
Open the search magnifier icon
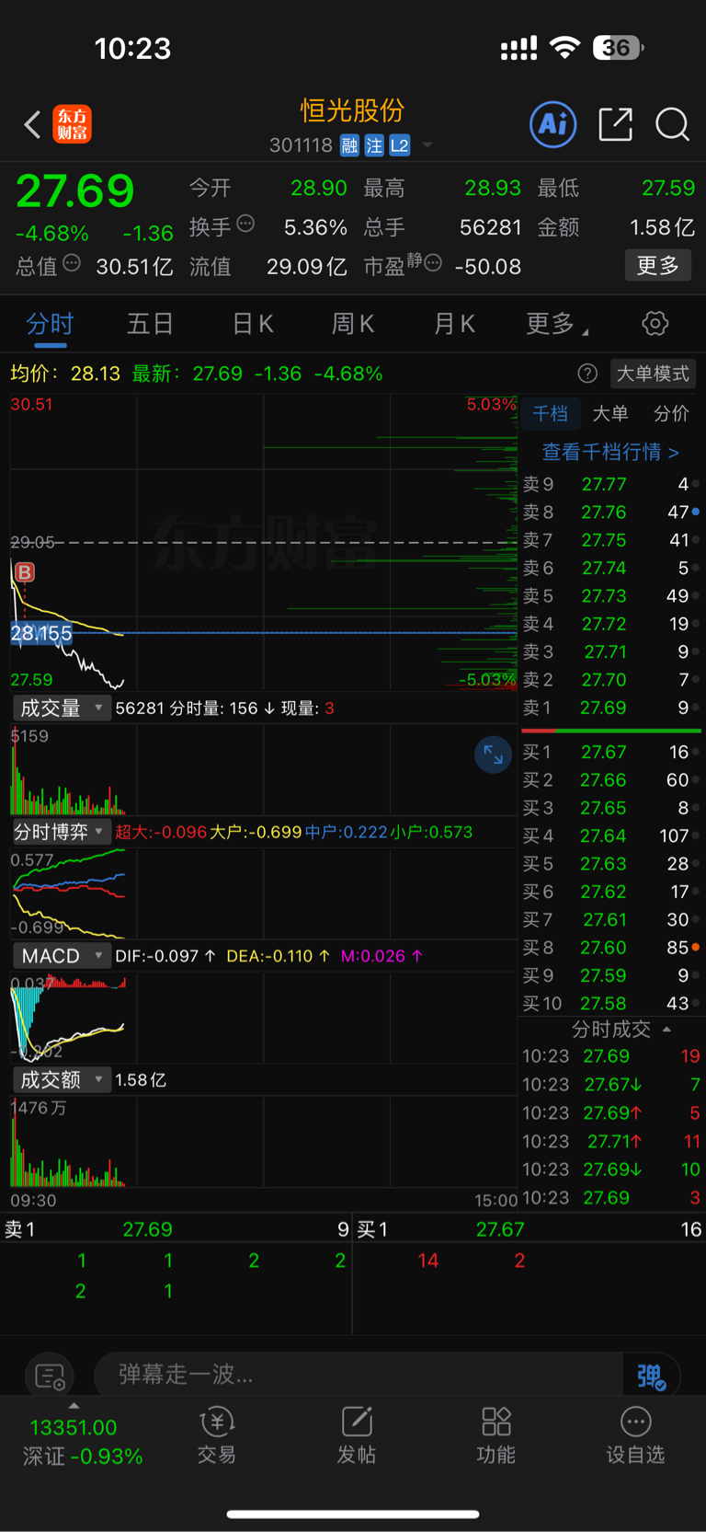(x=673, y=124)
